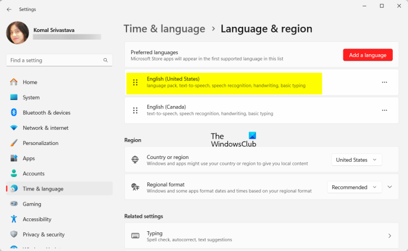
Task: Click the Find a setting search box
Action: [x=55, y=60]
